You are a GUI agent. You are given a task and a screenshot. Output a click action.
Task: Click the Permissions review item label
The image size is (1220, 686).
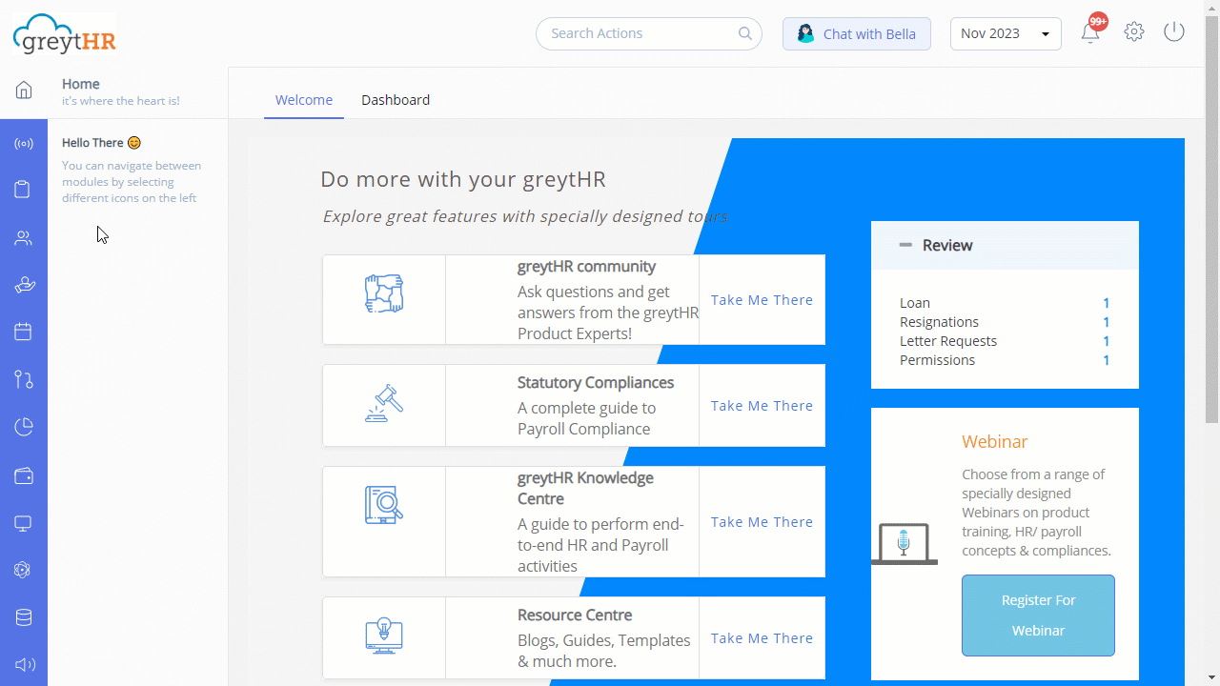938,360
